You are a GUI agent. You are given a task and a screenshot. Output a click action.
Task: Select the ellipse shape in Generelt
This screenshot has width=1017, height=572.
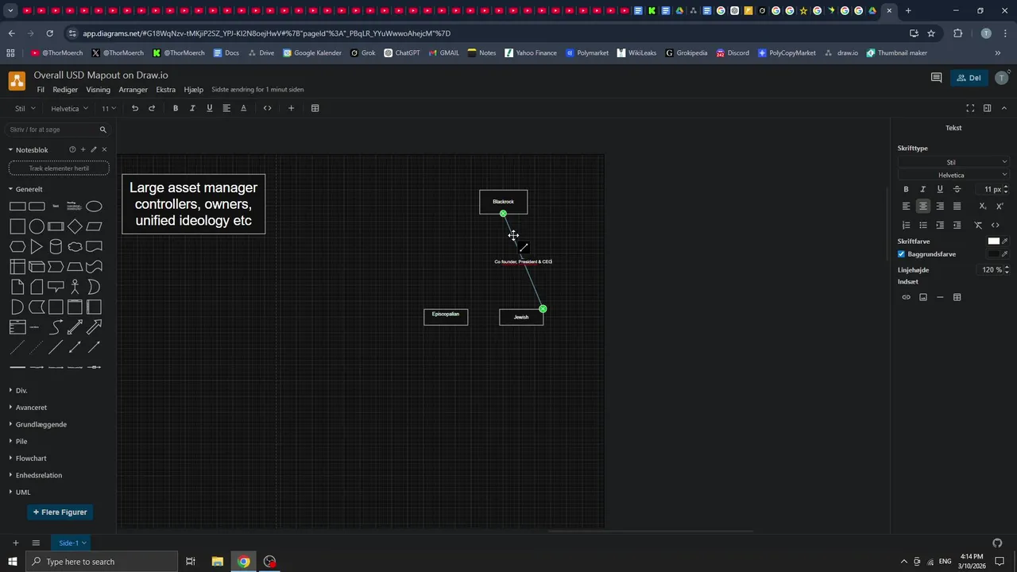click(x=94, y=207)
